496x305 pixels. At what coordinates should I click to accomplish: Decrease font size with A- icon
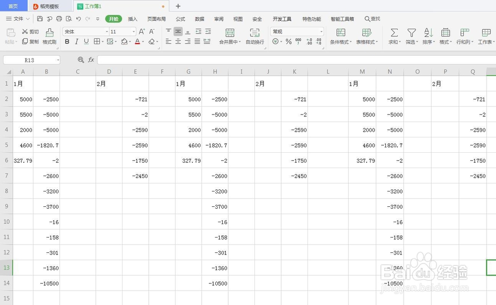click(152, 31)
